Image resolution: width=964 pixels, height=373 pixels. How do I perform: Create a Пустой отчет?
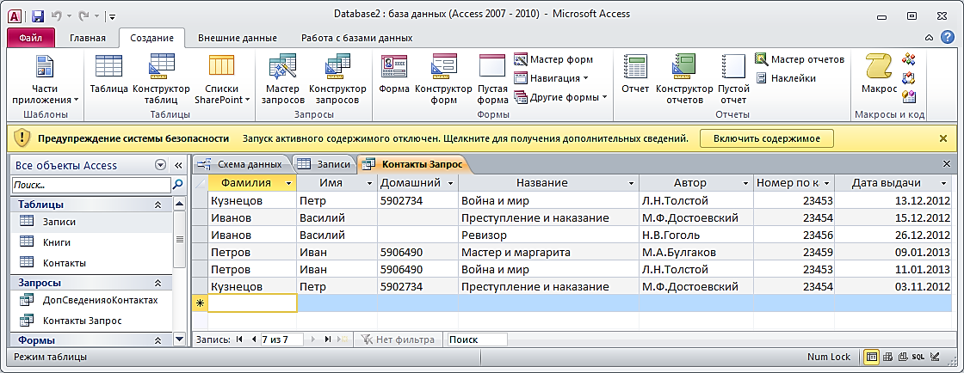733,78
